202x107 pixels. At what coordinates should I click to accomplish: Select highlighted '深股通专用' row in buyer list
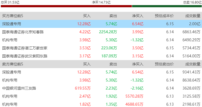coord(101,24)
